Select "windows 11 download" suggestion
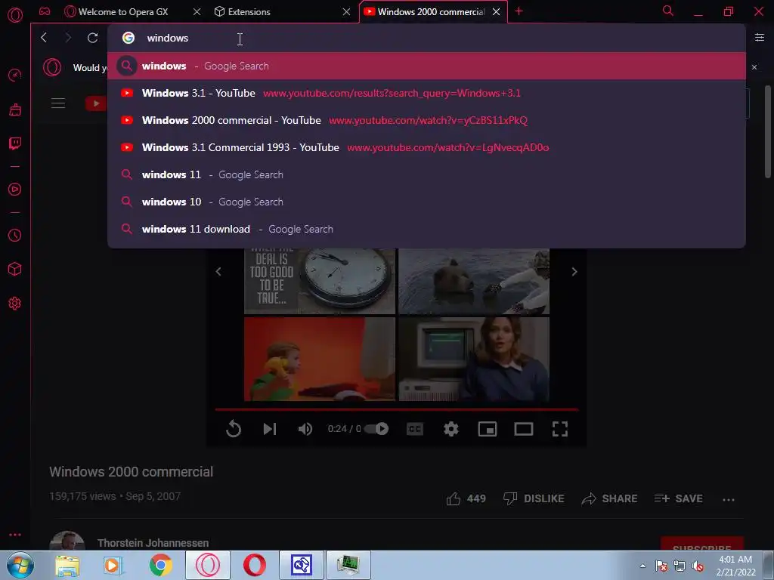The image size is (774, 580). (x=426, y=228)
